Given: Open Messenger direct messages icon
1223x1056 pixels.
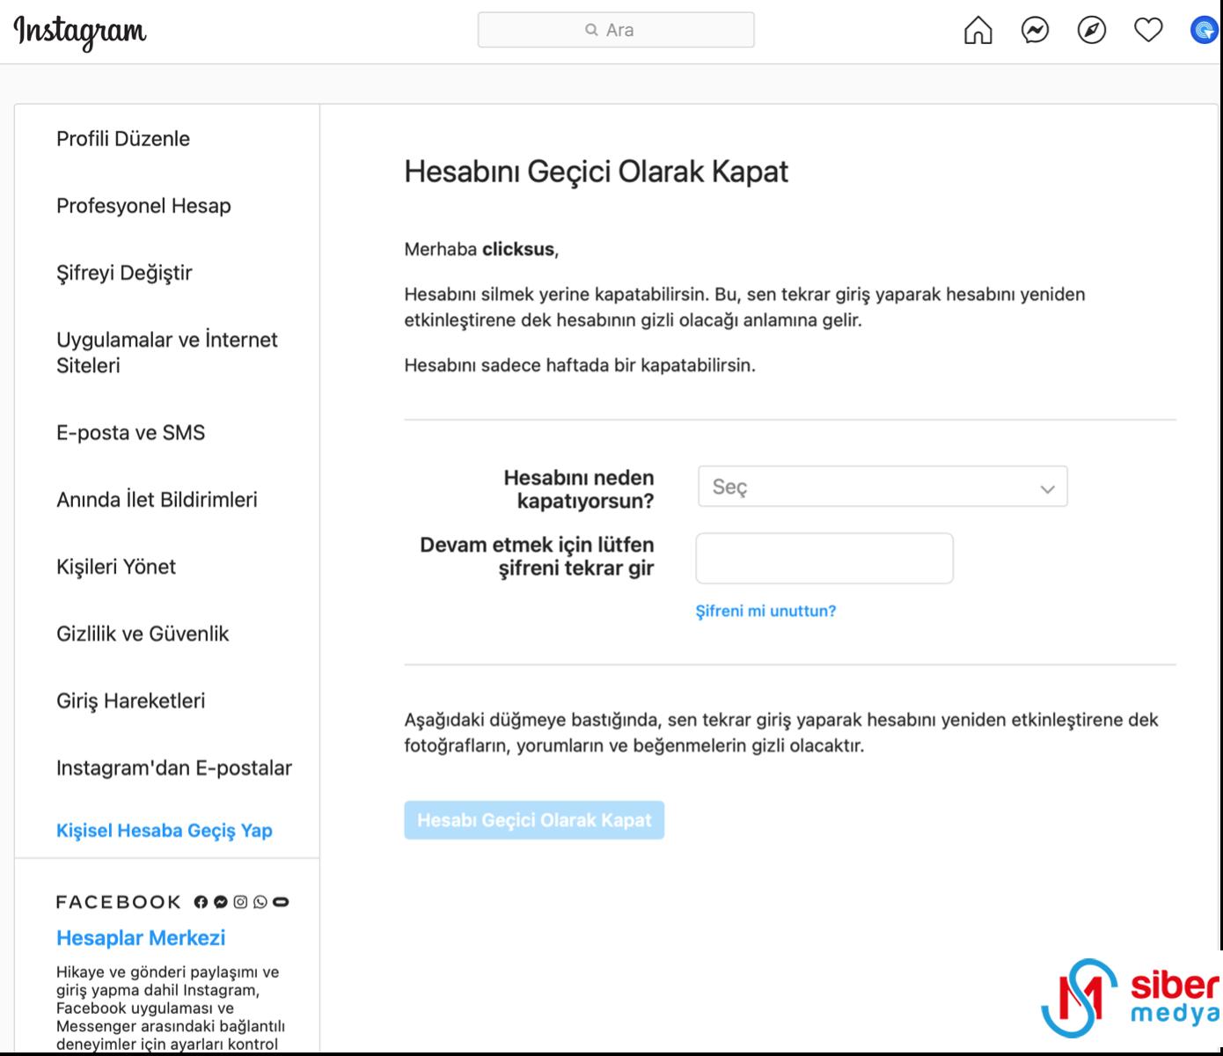Looking at the screenshot, I should tap(1035, 31).
